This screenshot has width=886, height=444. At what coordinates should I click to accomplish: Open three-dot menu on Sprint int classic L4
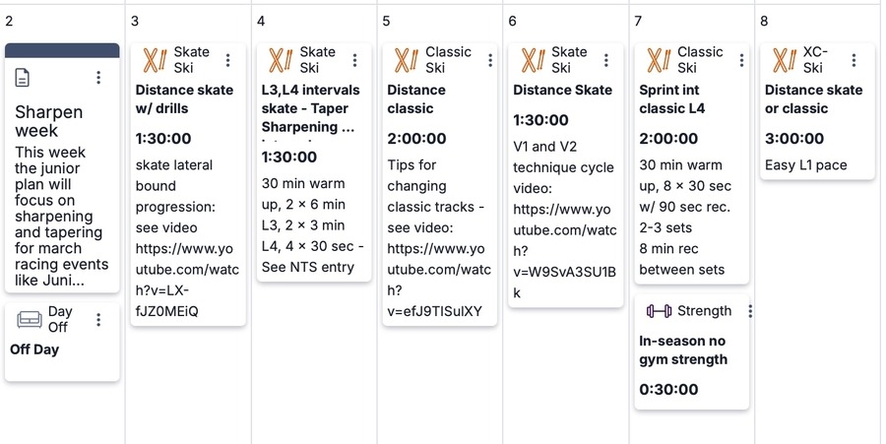click(734, 60)
